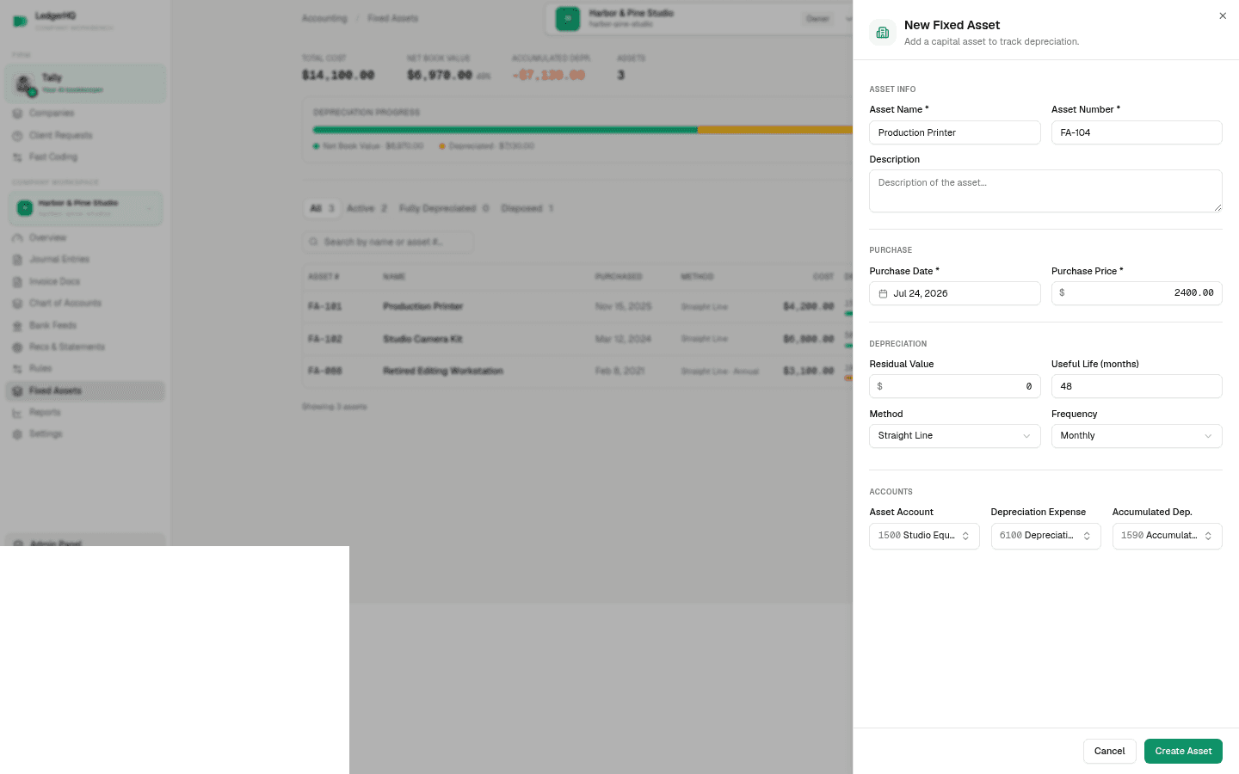Expand the Depreciation Expense 6100 selector
1239x774 pixels.
(x=1045, y=536)
